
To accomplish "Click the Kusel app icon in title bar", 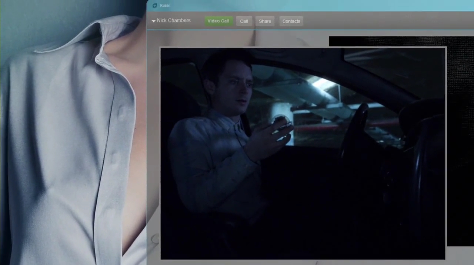I will (x=155, y=6).
